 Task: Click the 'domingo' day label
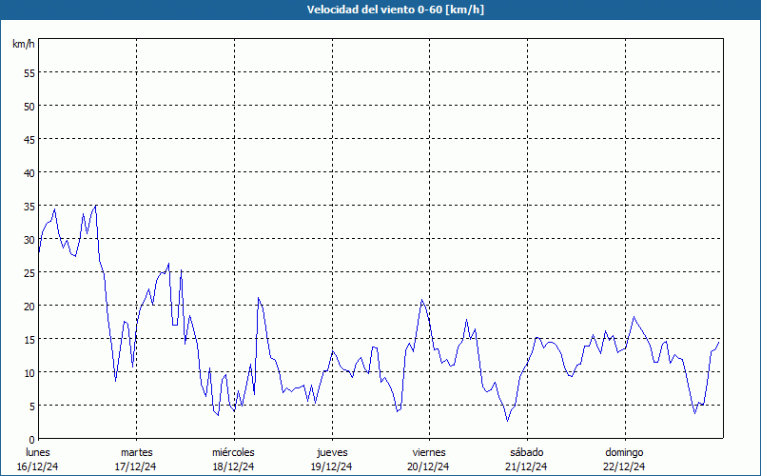(x=624, y=452)
